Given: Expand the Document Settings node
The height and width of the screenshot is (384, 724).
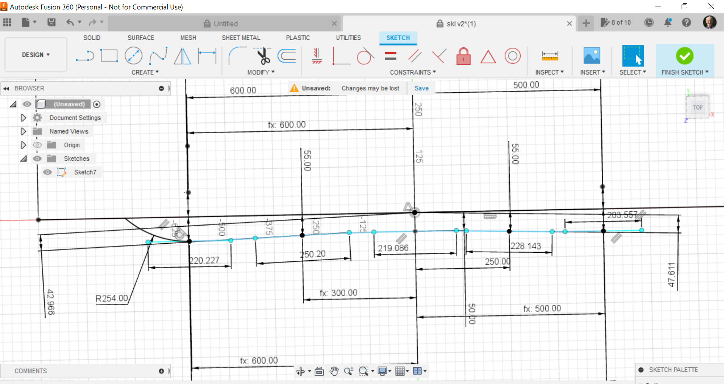Looking at the screenshot, I should [23, 118].
